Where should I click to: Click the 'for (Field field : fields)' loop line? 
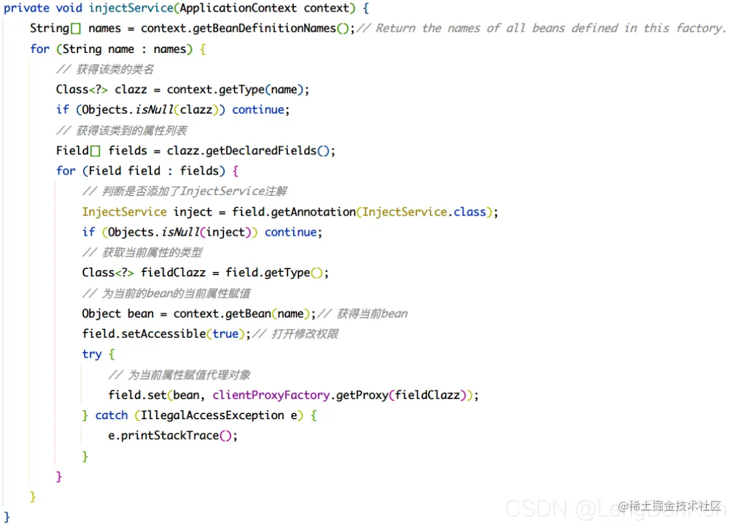(x=147, y=170)
